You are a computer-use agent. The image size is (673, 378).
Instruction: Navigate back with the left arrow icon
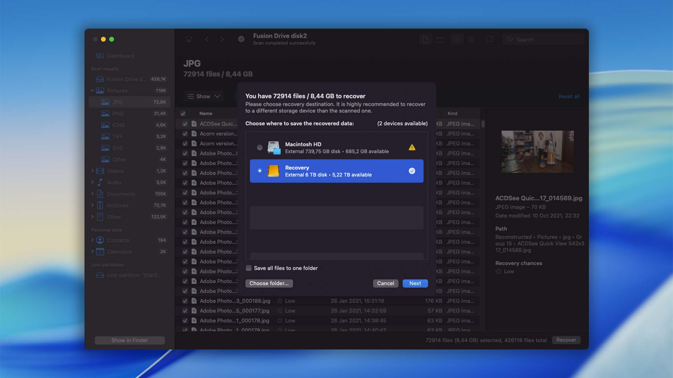[207, 39]
